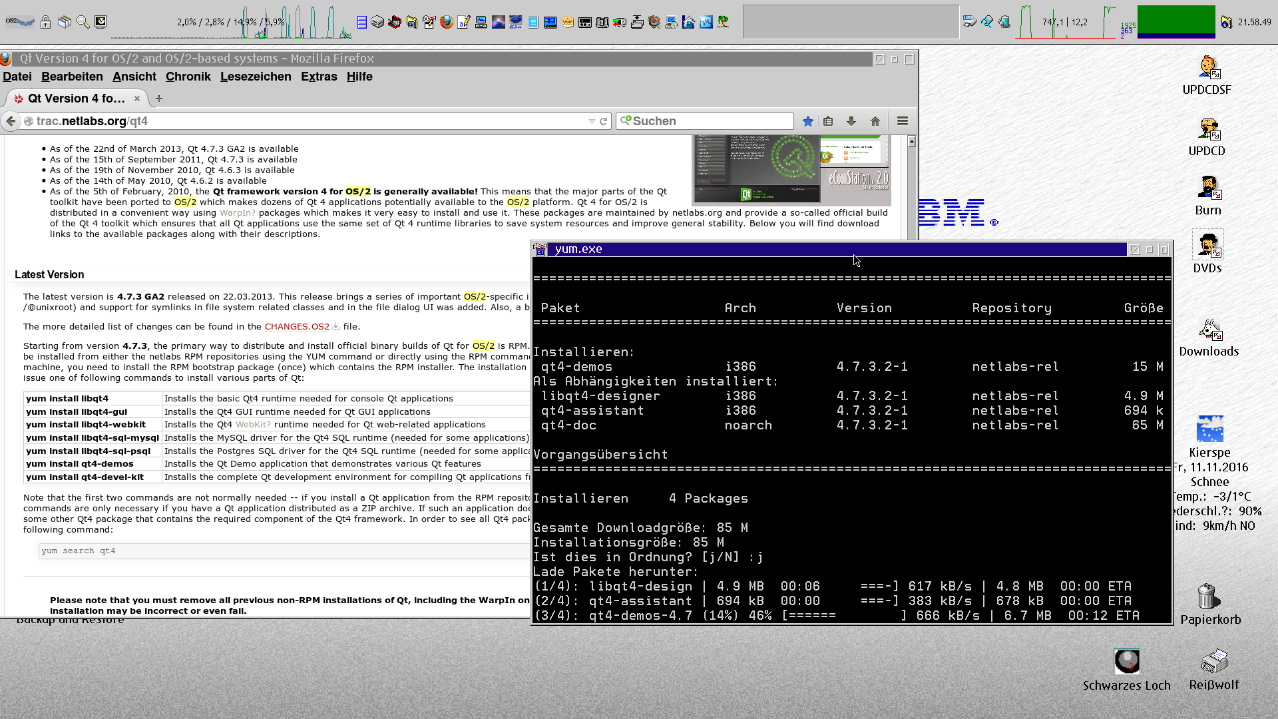Click the blue striped list tray icon
Image resolution: width=1278 pixels, height=719 pixels.
pos(361,22)
